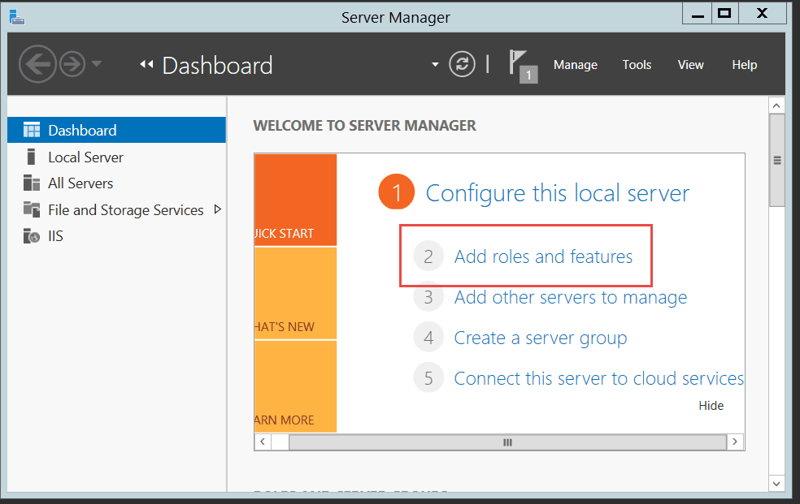Click the All Servers icon

(x=32, y=183)
